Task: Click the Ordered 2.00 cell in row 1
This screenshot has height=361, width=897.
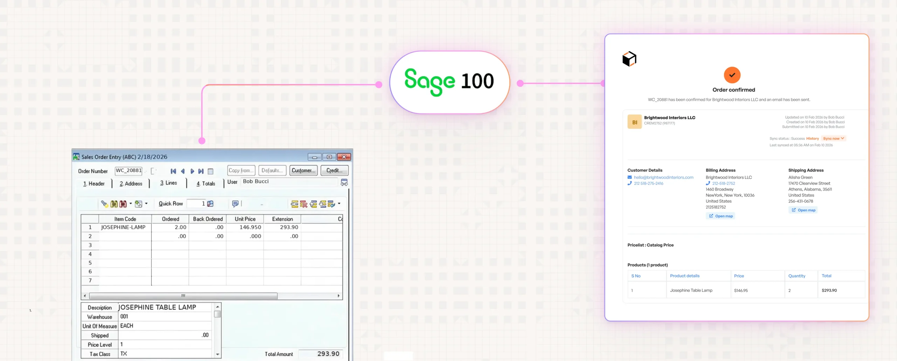Action: click(170, 227)
